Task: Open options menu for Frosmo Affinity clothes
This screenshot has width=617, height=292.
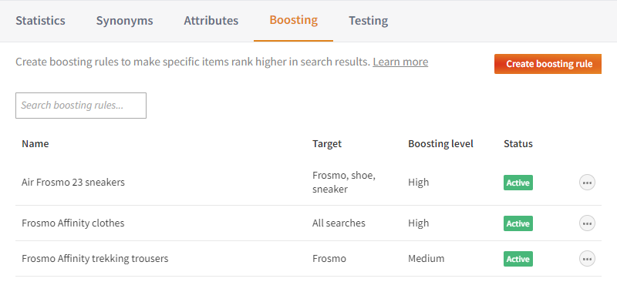Action: tap(587, 223)
